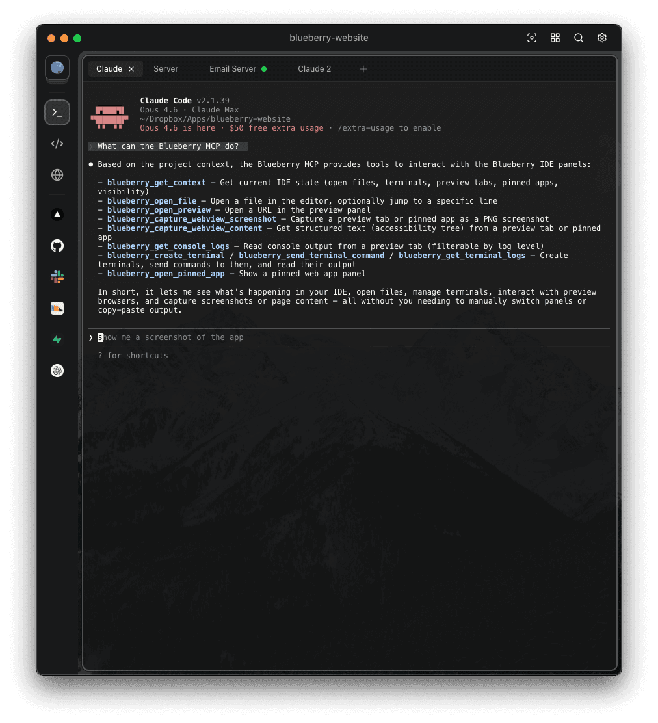Open the grid layout icon in title bar
Screen dimensions: 658x723
click(555, 38)
